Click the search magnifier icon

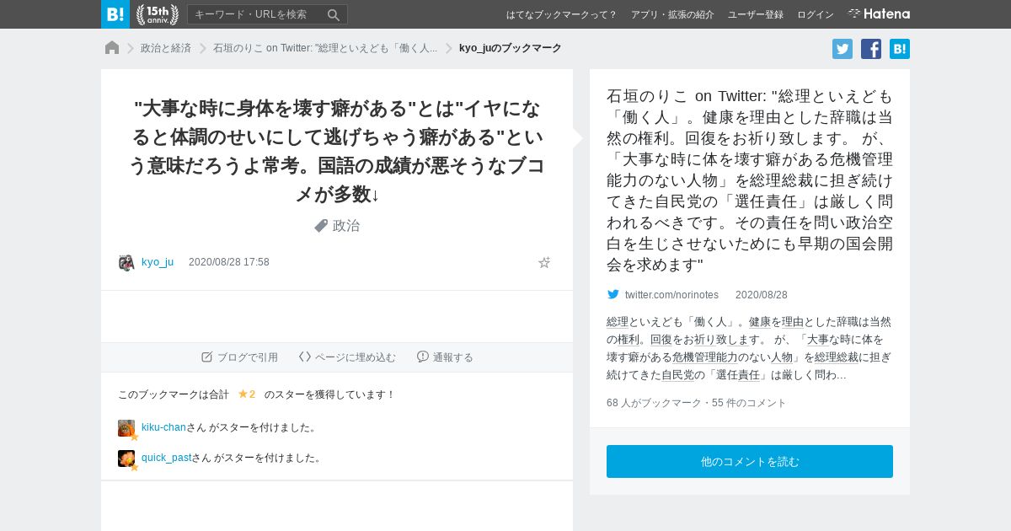pos(334,14)
